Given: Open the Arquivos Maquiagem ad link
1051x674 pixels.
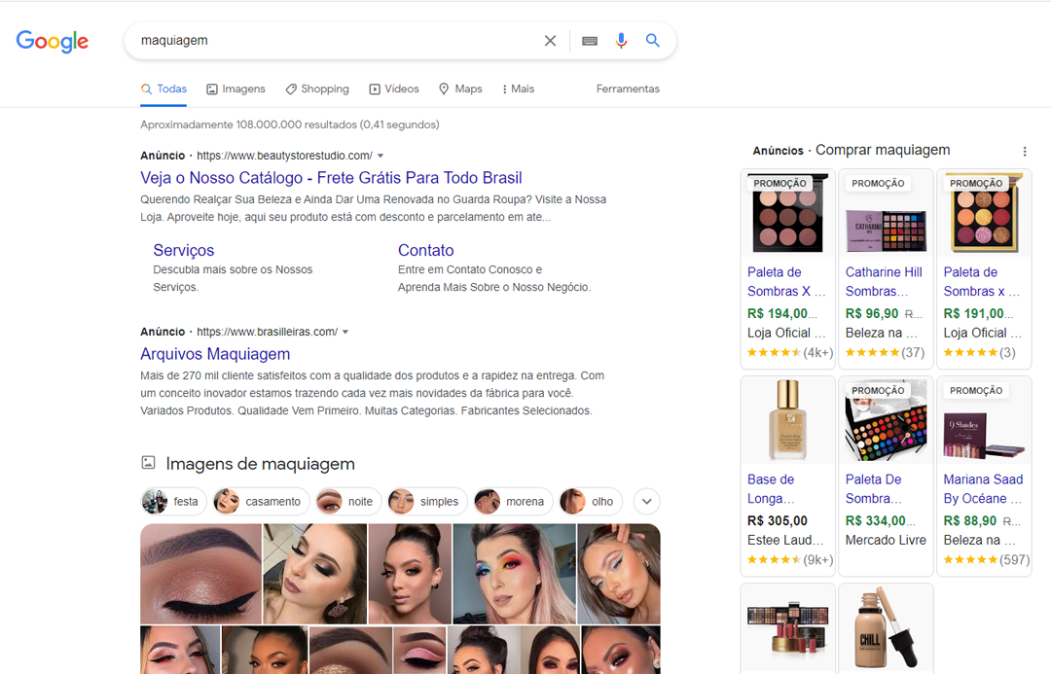Looking at the screenshot, I should [215, 354].
